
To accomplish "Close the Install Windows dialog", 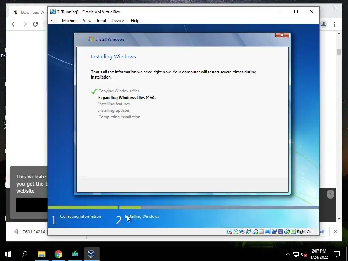I will click(x=282, y=35).
